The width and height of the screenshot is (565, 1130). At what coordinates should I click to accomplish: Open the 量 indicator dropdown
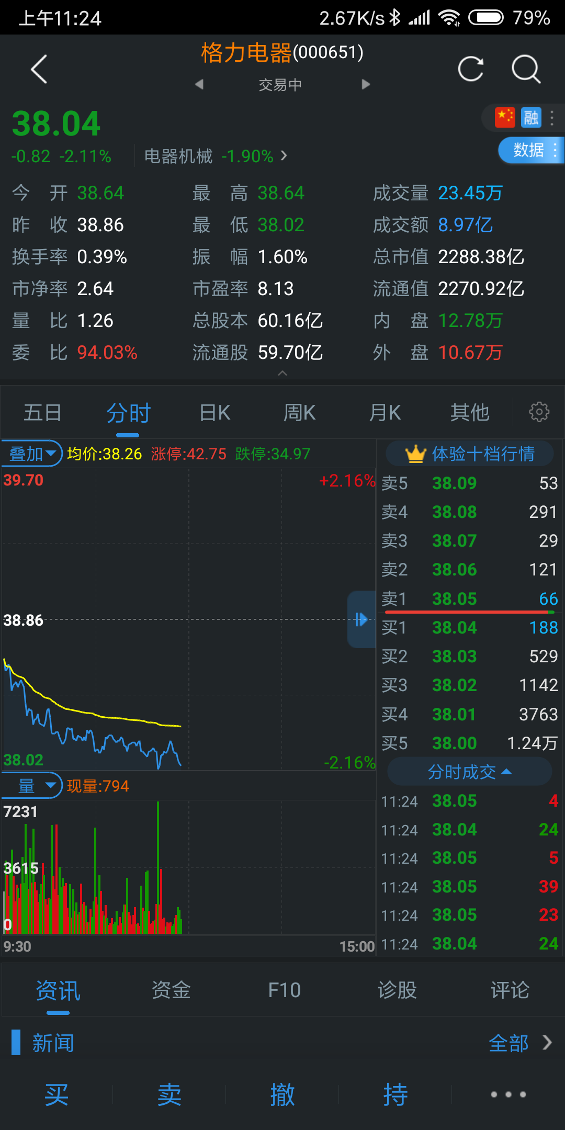[x=32, y=786]
